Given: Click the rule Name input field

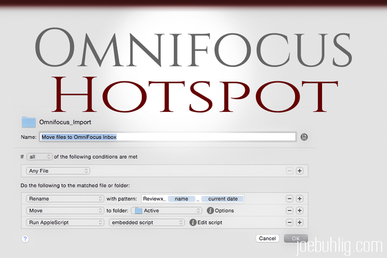Looking at the screenshot, I should pyautogui.click(x=168, y=137).
